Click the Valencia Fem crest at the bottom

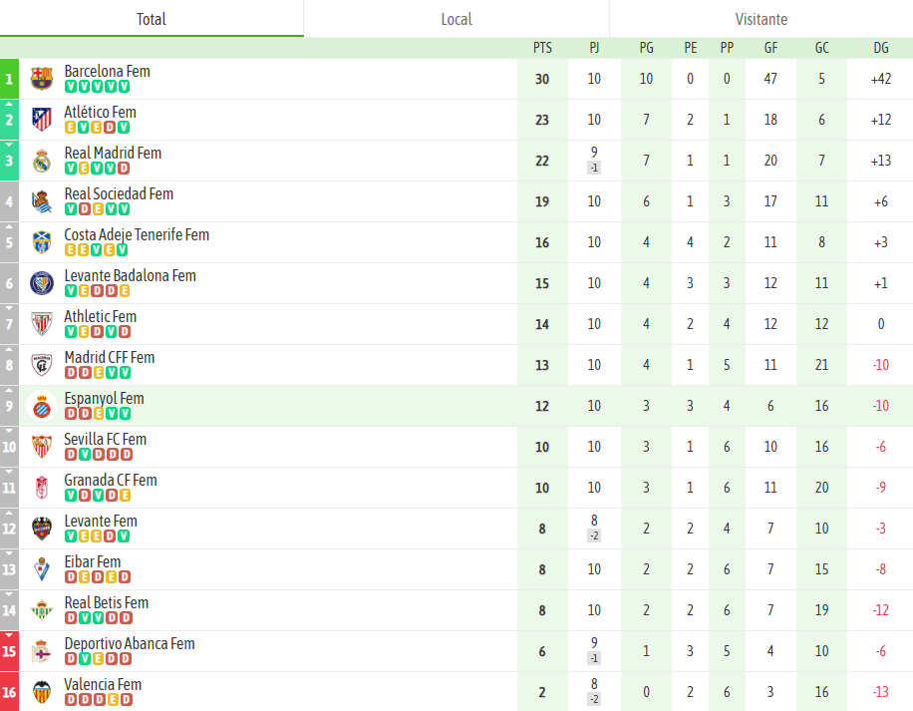(41, 691)
